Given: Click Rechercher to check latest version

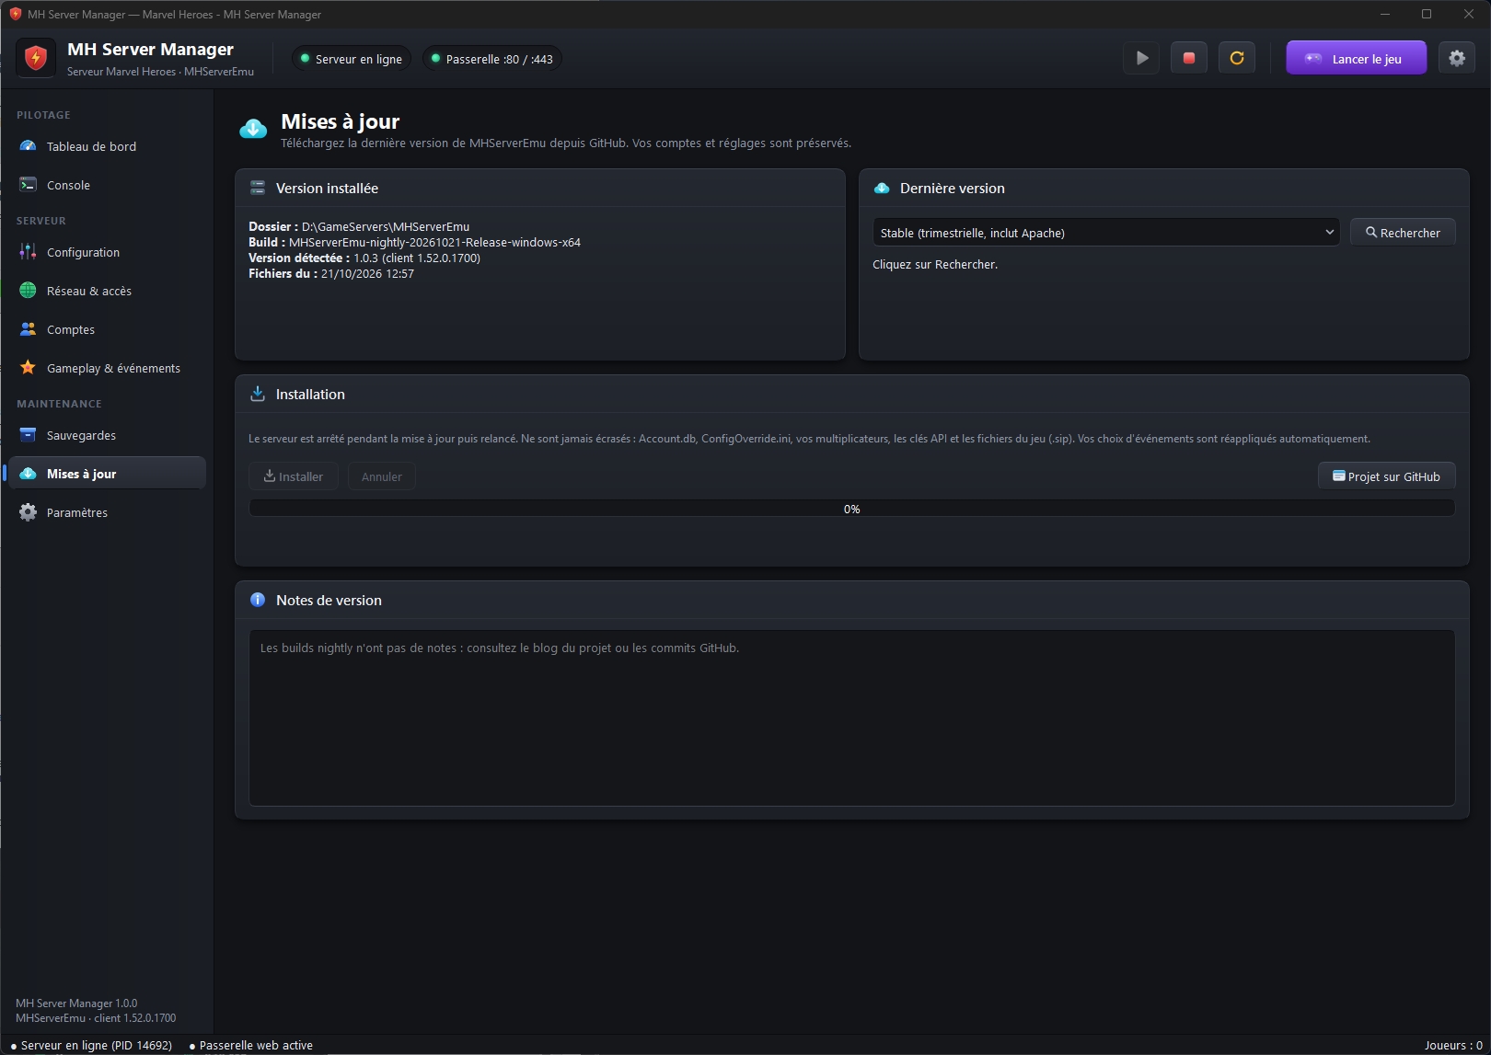Looking at the screenshot, I should (x=1403, y=233).
